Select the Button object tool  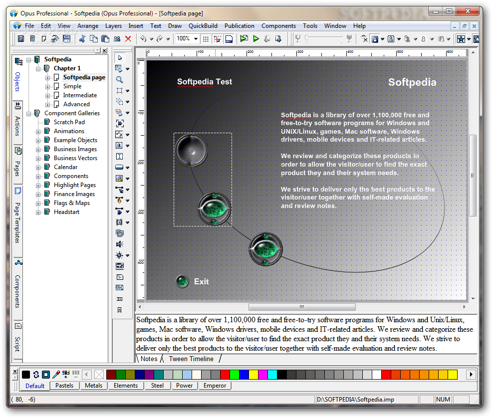pos(119,168)
